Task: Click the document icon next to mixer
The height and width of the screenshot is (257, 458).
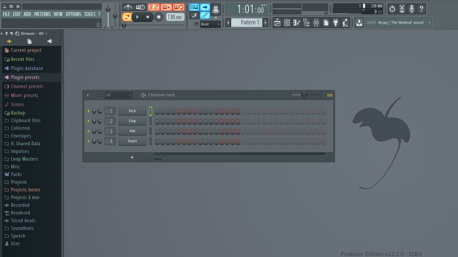Action: (326, 23)
